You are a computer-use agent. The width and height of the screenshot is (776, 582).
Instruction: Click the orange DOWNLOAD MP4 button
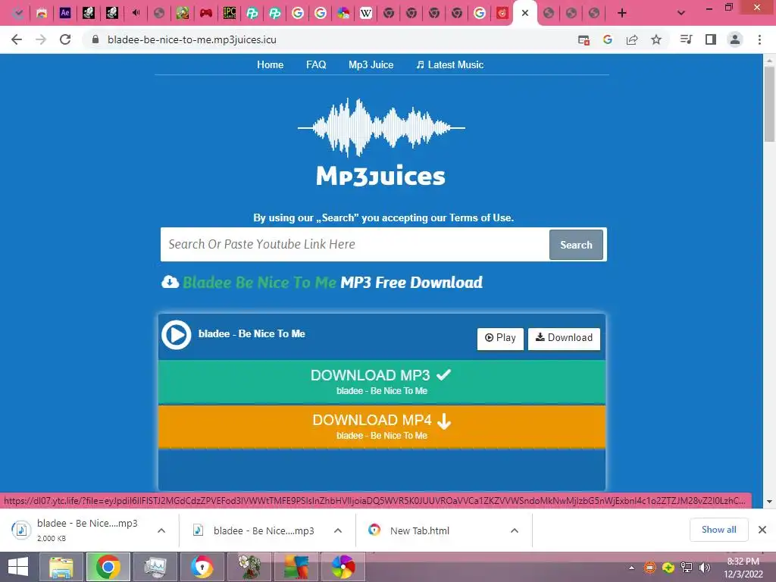coord(382,427)
